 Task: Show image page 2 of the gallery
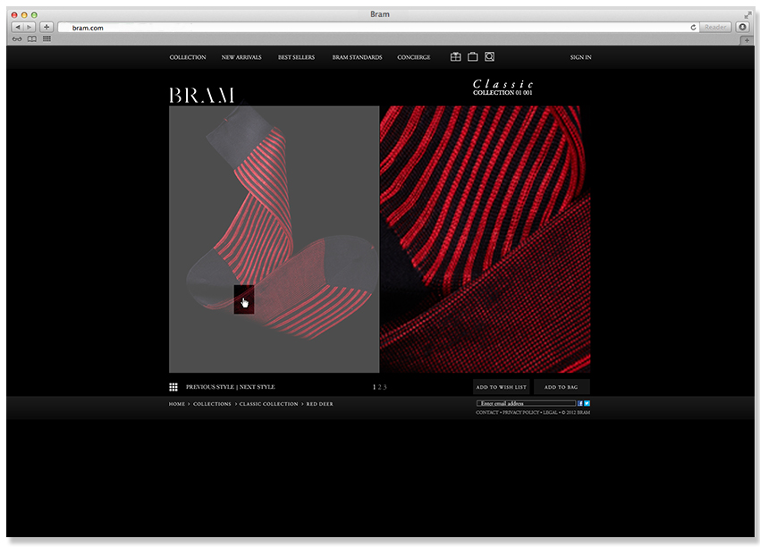point(380,387)
